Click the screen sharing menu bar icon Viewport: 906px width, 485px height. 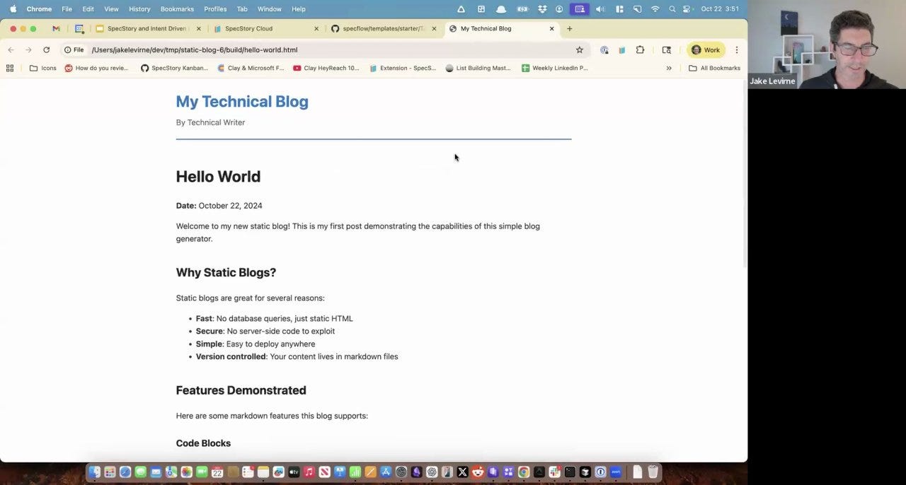(x=580, y=9)
